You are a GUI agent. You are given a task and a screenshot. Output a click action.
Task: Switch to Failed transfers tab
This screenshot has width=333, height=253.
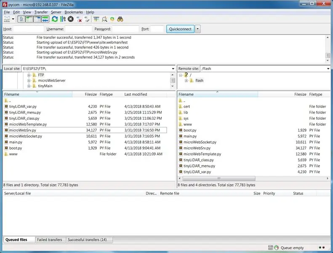(50, 240)
